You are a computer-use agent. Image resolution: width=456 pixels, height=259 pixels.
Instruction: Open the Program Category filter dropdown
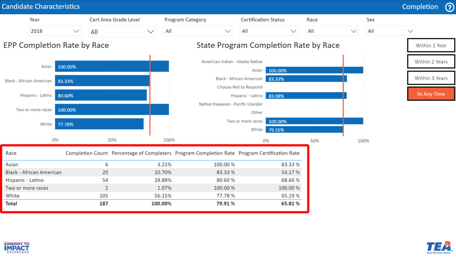pyautogui.click(x=198, y=31)
